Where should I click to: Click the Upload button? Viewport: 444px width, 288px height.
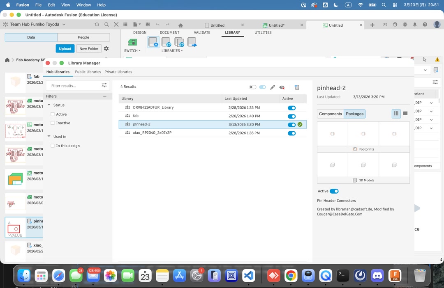(x=65, y=48)
